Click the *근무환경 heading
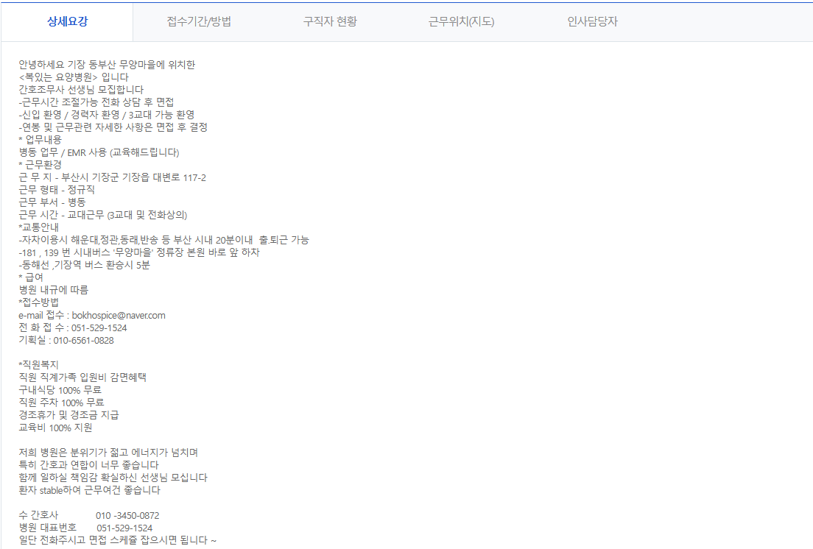813x549 pixels. pos(40,165)
